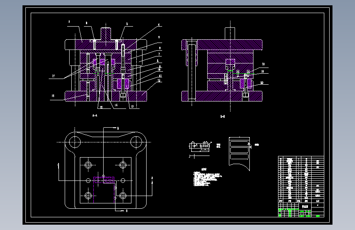Click the upper-right guide bush circle in plan view
Screen dimensions: 355x230
tap(136, 142)
